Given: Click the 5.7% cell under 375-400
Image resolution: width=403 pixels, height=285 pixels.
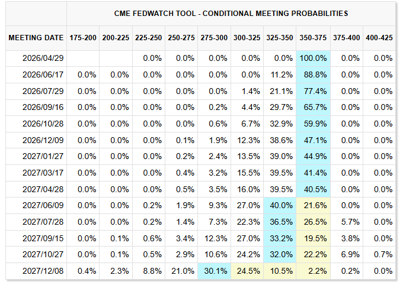Looking at the screenshot, I should [346, 222].
